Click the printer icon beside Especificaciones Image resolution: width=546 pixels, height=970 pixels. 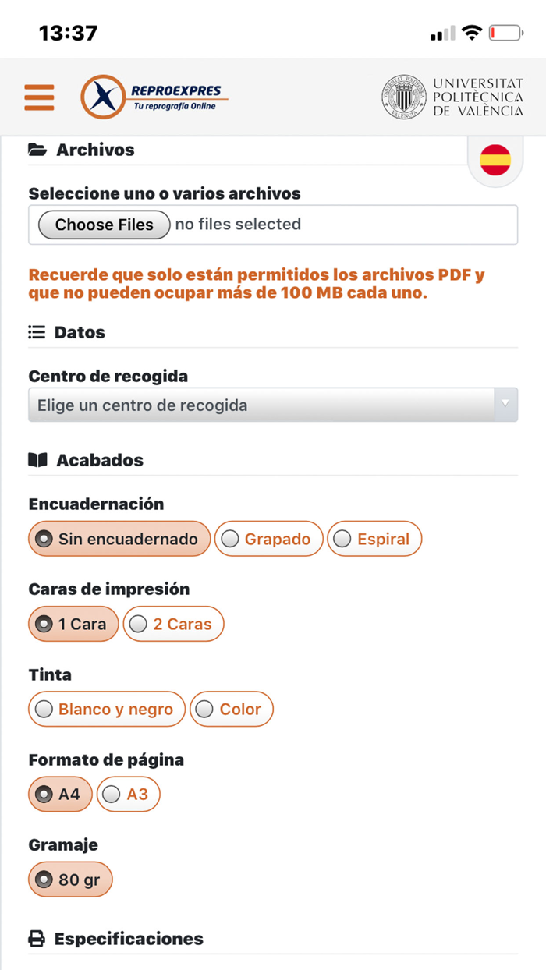(x=37, y=938)
